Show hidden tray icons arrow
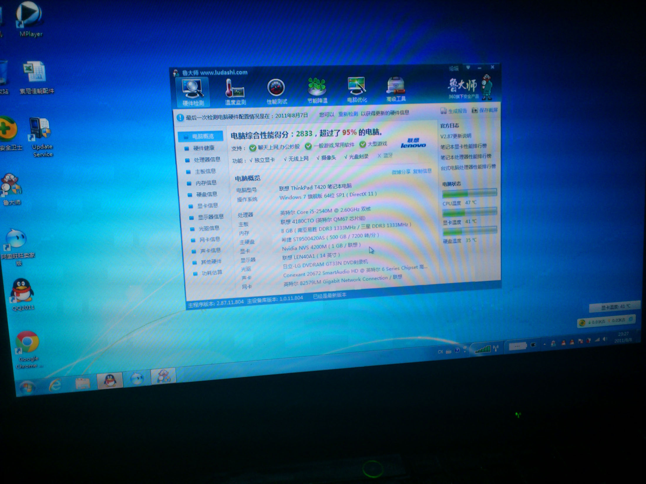 coord(544,344)
